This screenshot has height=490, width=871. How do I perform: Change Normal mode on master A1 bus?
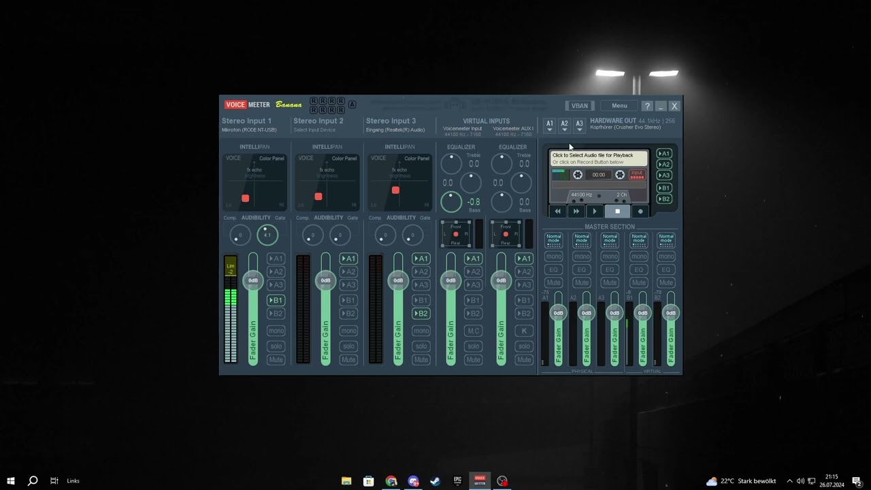tap(554, 241)
